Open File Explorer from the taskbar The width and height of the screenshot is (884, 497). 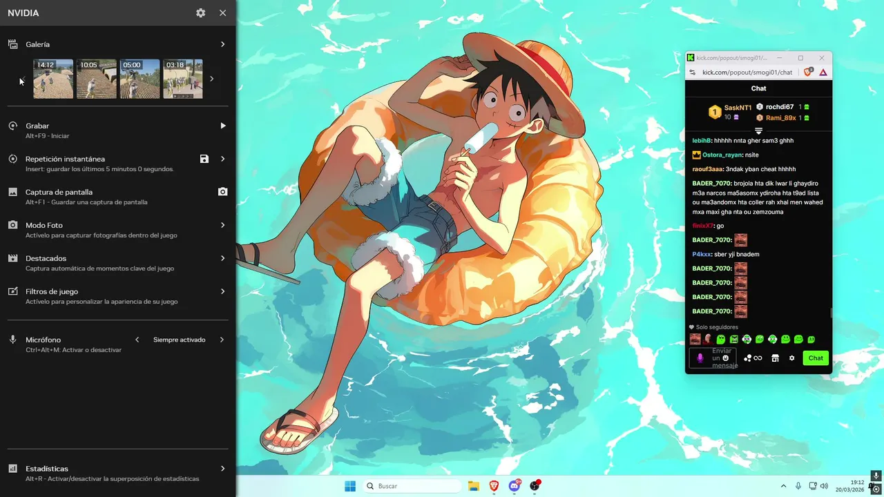(474, 486)
